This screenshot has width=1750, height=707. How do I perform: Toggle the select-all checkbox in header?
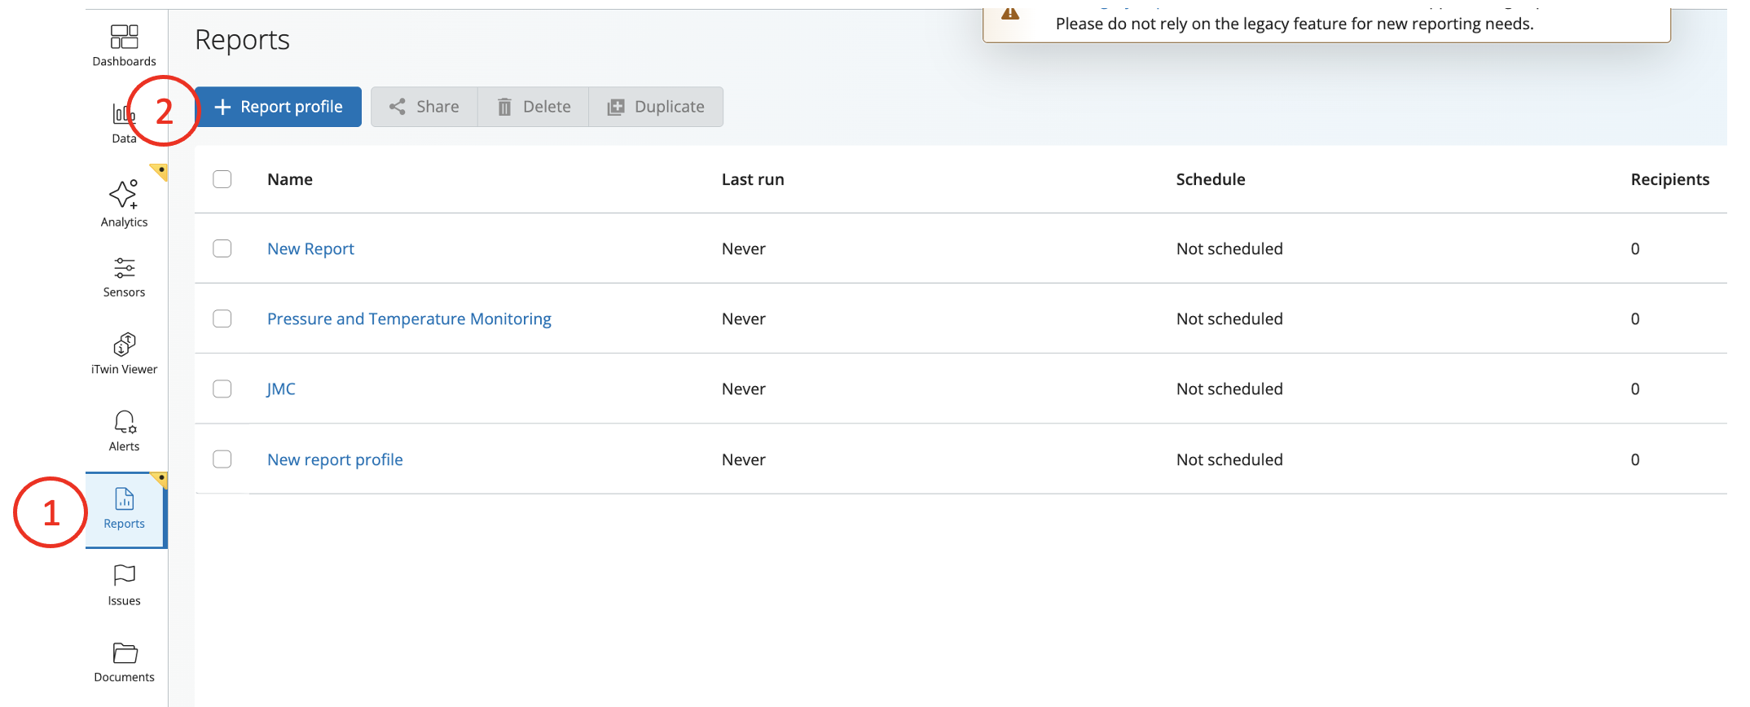[x=222, y=179]
